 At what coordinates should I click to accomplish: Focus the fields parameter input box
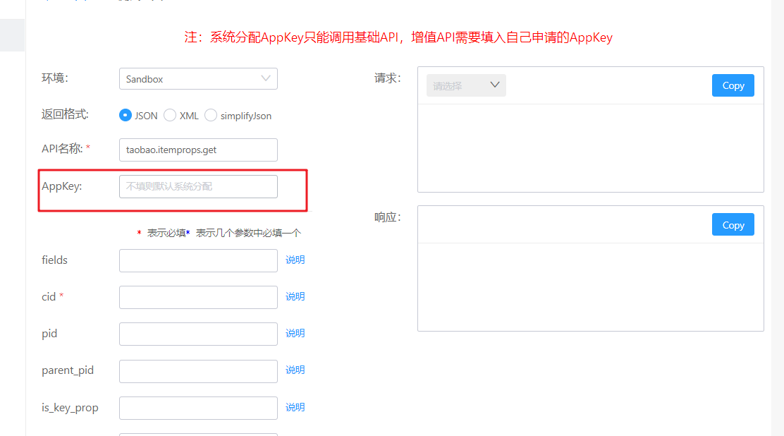pos(198,260)
